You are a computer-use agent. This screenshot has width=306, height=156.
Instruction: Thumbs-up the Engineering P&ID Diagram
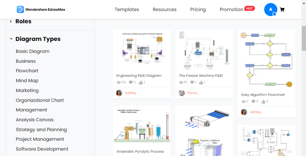pyautogui.click(x=140, y=82)
